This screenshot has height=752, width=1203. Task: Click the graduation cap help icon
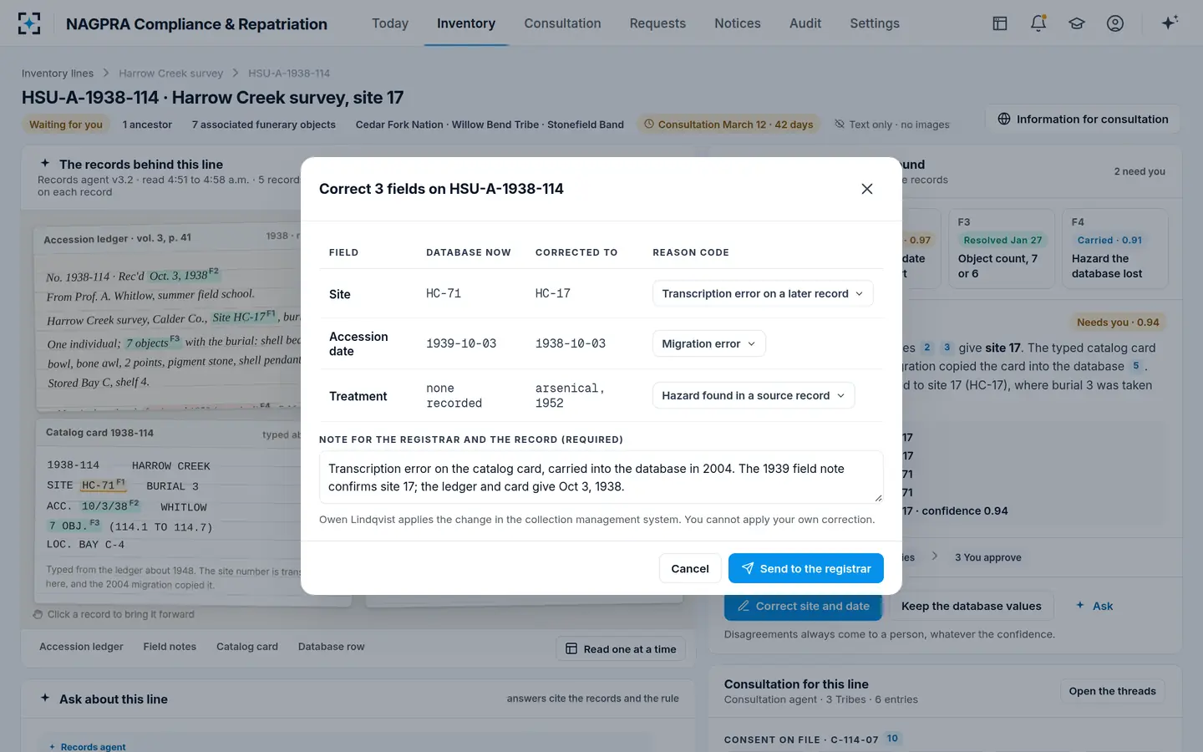1077,23
